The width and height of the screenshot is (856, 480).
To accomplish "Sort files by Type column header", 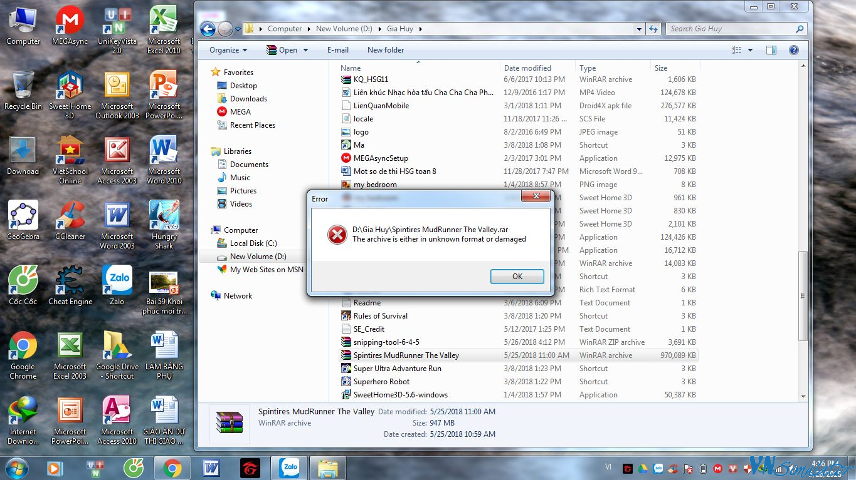I will pos(613,68).
